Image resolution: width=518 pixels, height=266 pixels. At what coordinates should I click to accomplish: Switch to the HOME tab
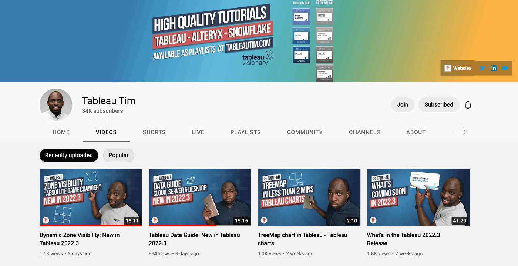click(61, 132)
